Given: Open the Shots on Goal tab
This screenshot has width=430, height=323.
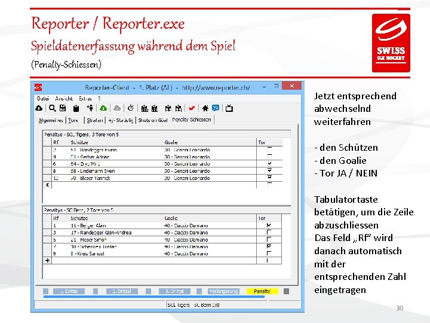Looking at the screenshot, I should 153,120.
